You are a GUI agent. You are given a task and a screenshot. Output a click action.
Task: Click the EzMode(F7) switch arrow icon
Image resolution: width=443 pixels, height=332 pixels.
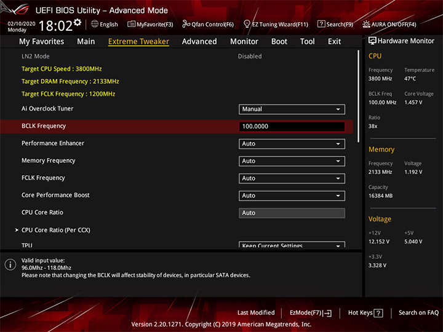click(x=327, y=313)
